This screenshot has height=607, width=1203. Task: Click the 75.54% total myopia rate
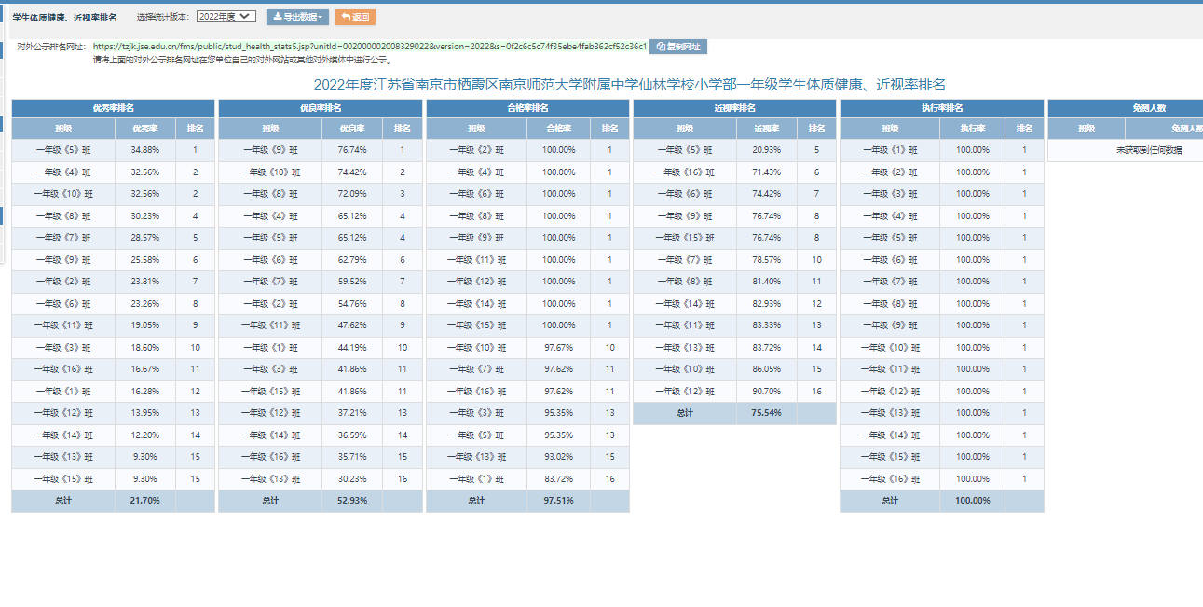[767, 413]
